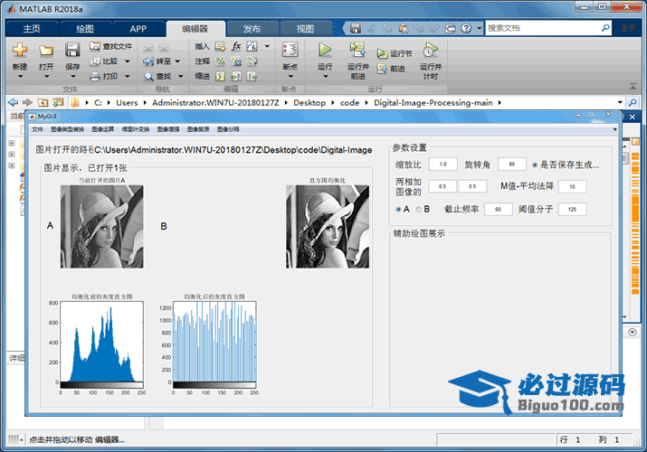This screenshot has height=452, width=647.
Task: Click the 搜索文档 search box
Action: pyautogui.click(x=546, y=28)
